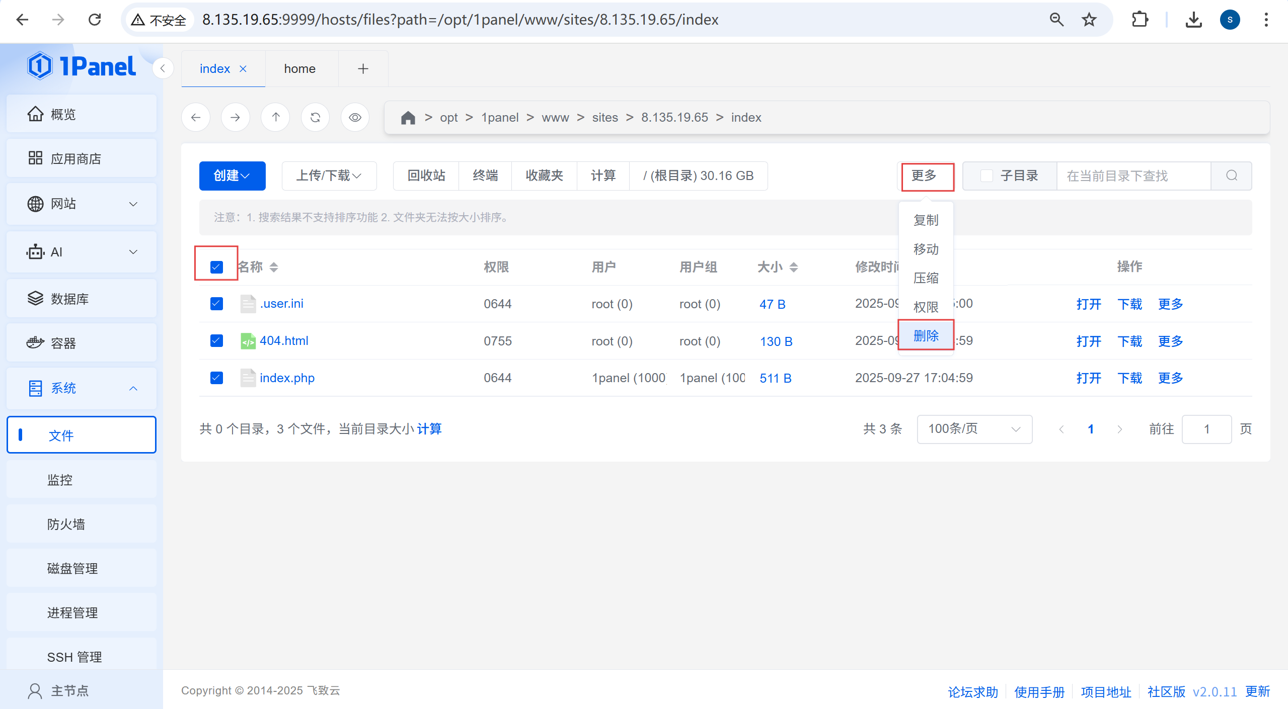This screenshot has width=1288, height=709.
Task: Enable the 子目录 checkbox
Action: [x=987, y=176]
